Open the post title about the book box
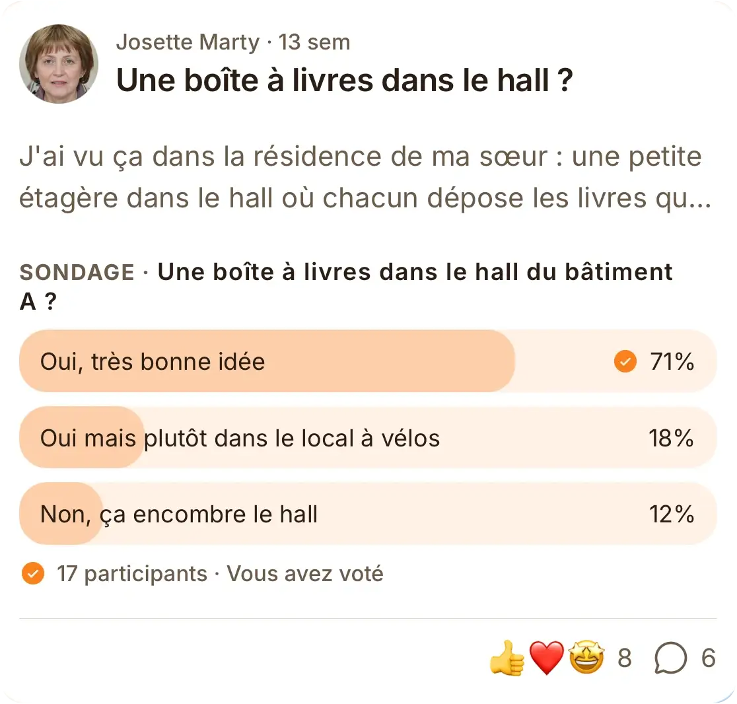737x704 pixels. [x=345, y=81]
